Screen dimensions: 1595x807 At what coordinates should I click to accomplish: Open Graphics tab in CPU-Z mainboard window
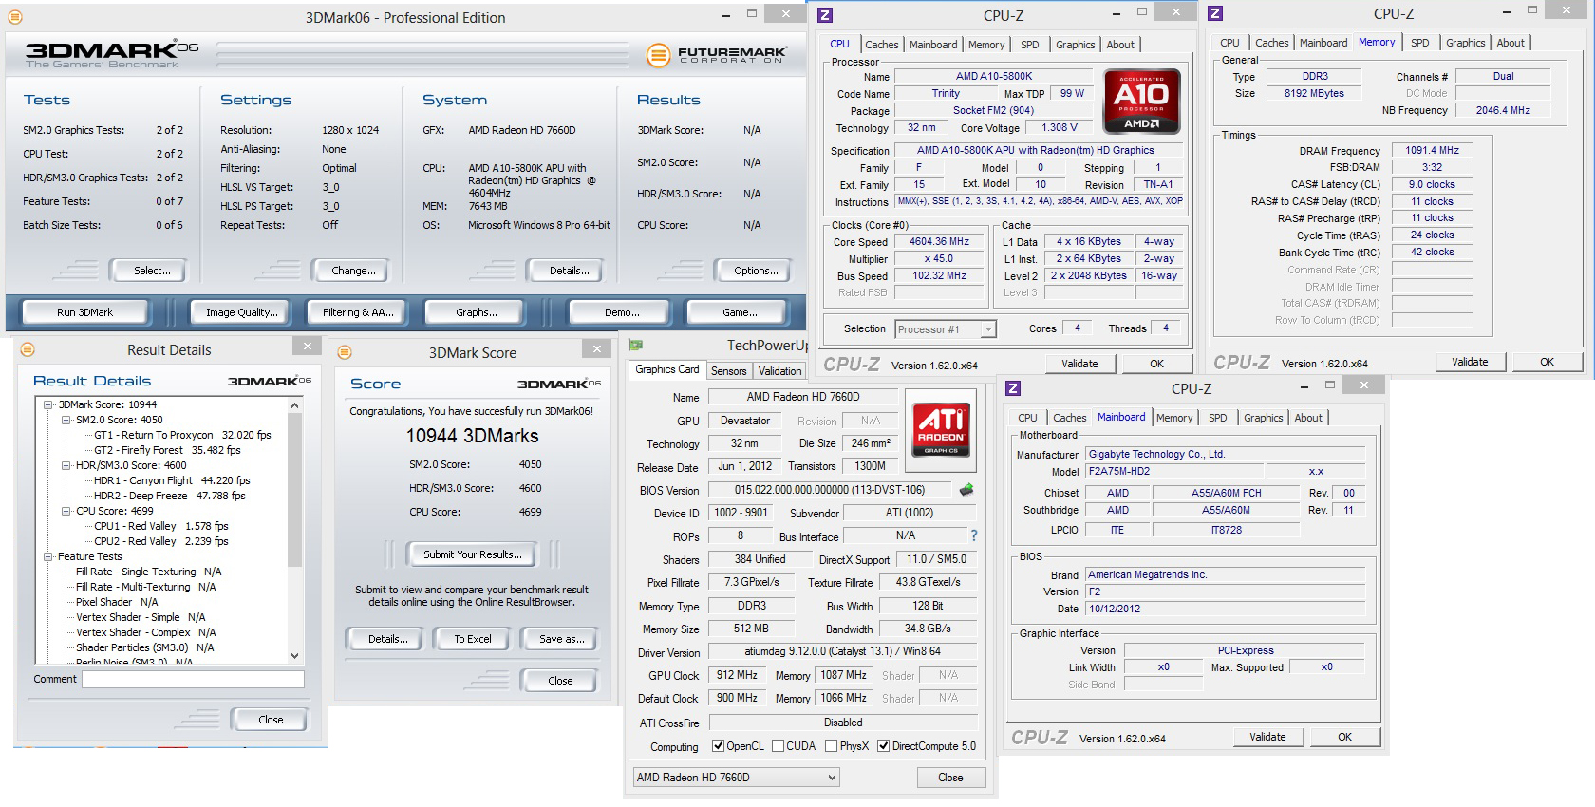pyautogui.click(x=1263, y=418)
